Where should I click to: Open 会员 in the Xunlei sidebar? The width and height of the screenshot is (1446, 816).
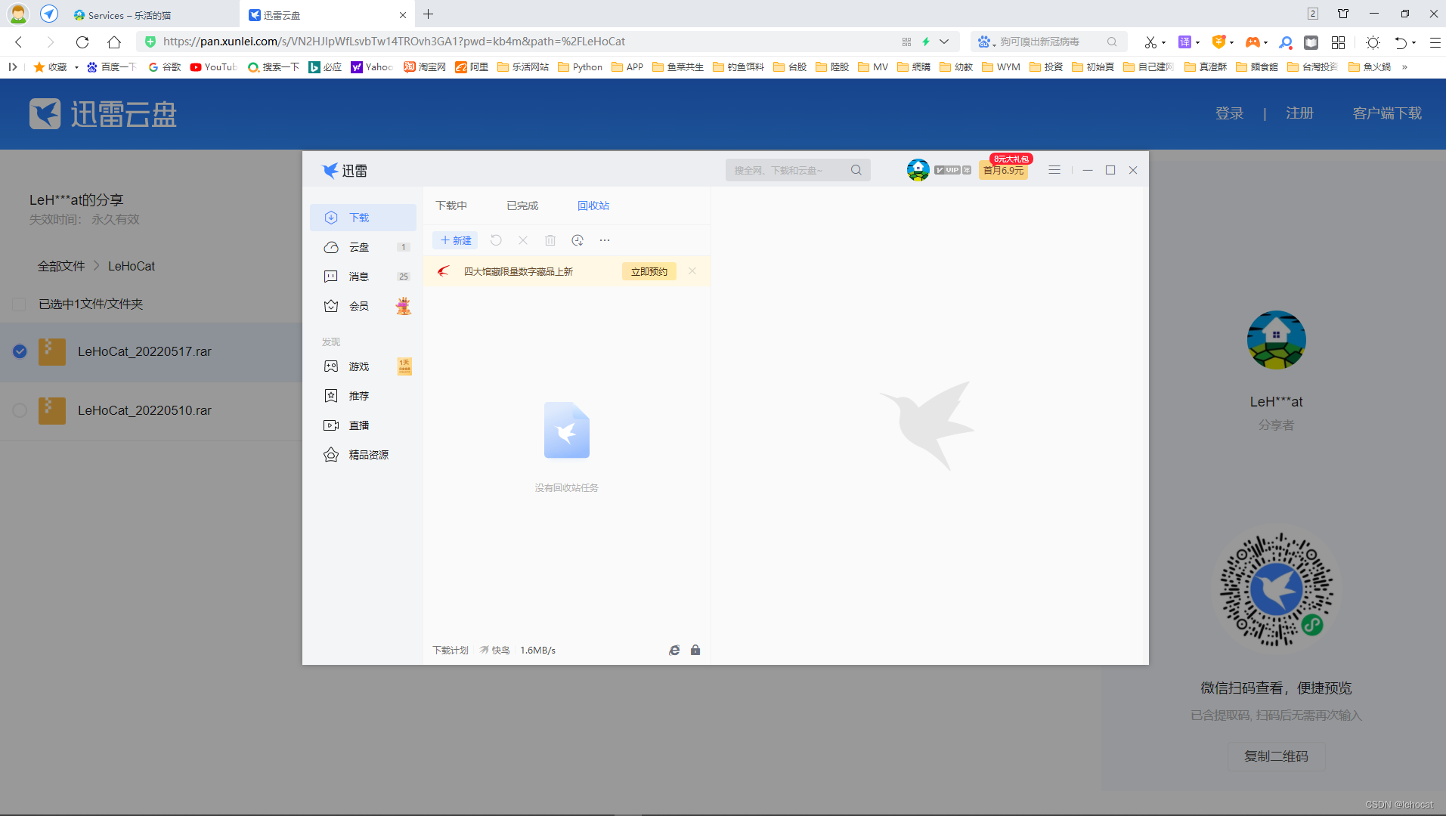(x=363, y=306)
